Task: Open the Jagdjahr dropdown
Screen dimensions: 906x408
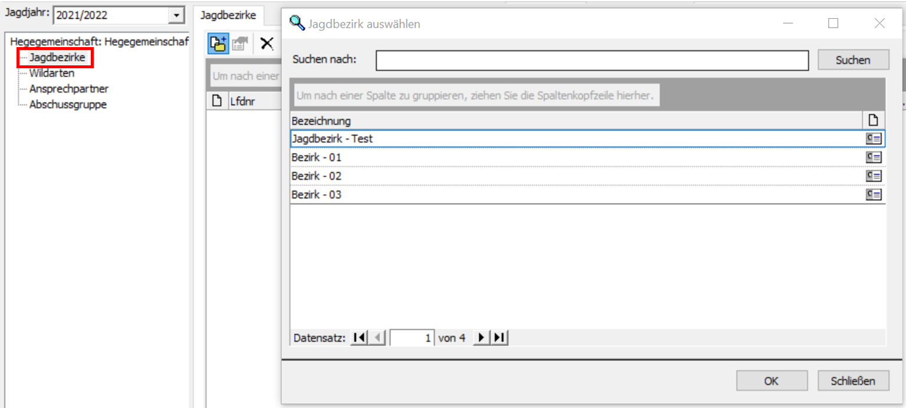Action: 176,16
